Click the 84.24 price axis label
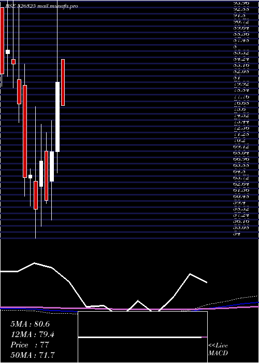Image resolution: width=259 pixels, height=363 pixels. (241, 59)
